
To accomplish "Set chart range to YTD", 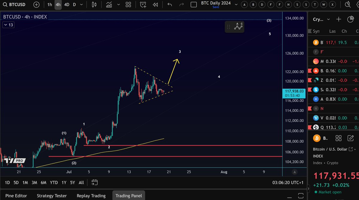I will [54, 182].
